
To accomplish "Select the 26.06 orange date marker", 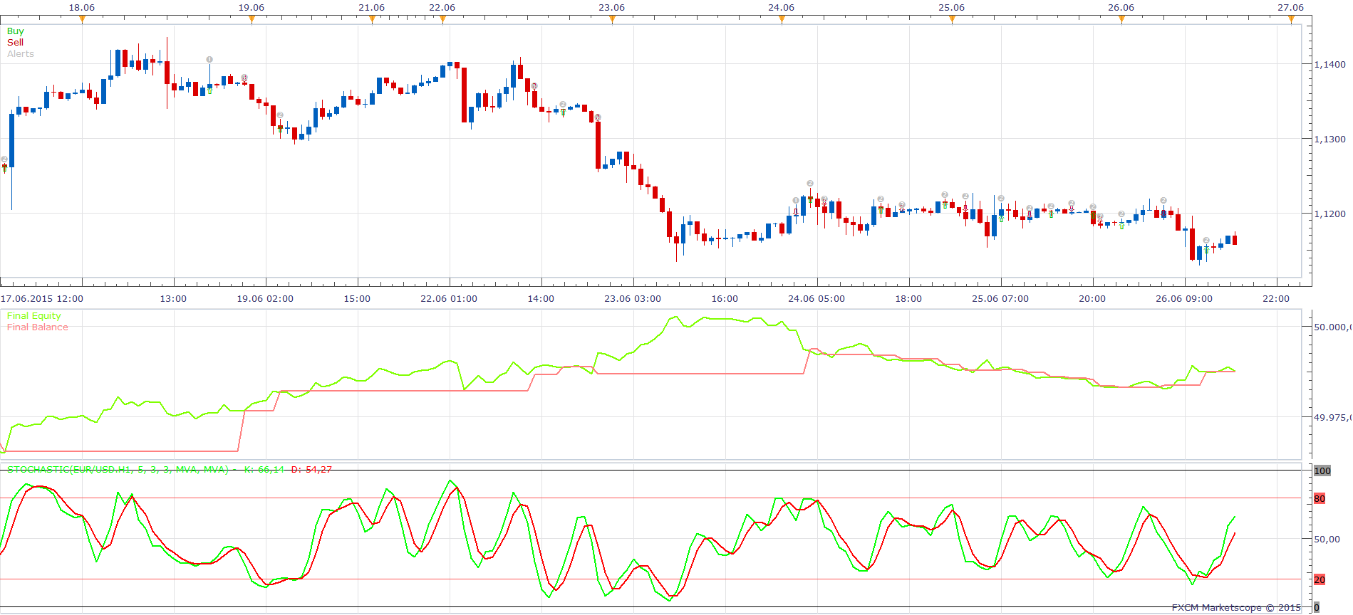I will (x=1121, y=19).
